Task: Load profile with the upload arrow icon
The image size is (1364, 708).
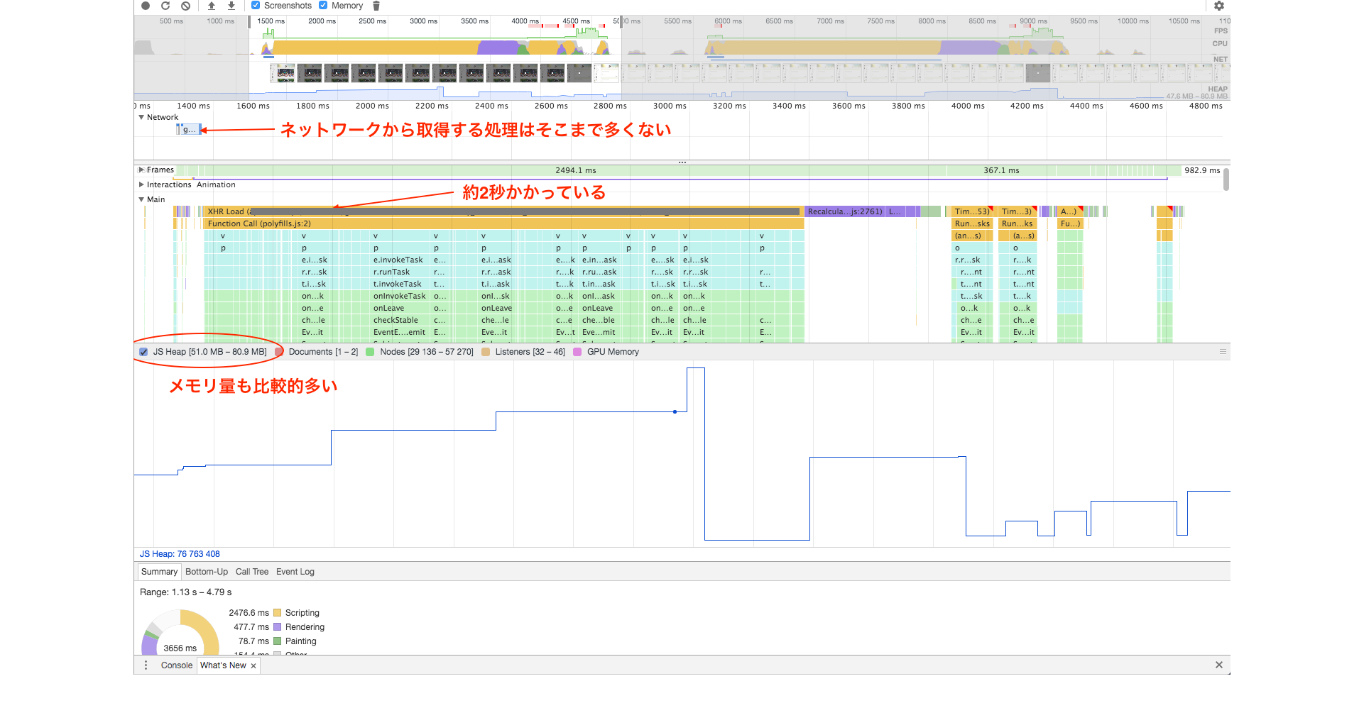Action: (212, 6)
